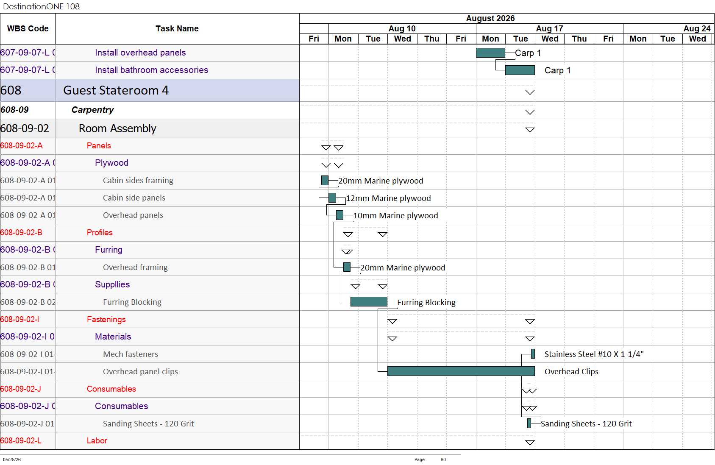Image resolution: width=715 pixels, height=465 pixels.
Task: Click 20mm Marine plywood label on Overhead framing row
Action: (403, 268)
